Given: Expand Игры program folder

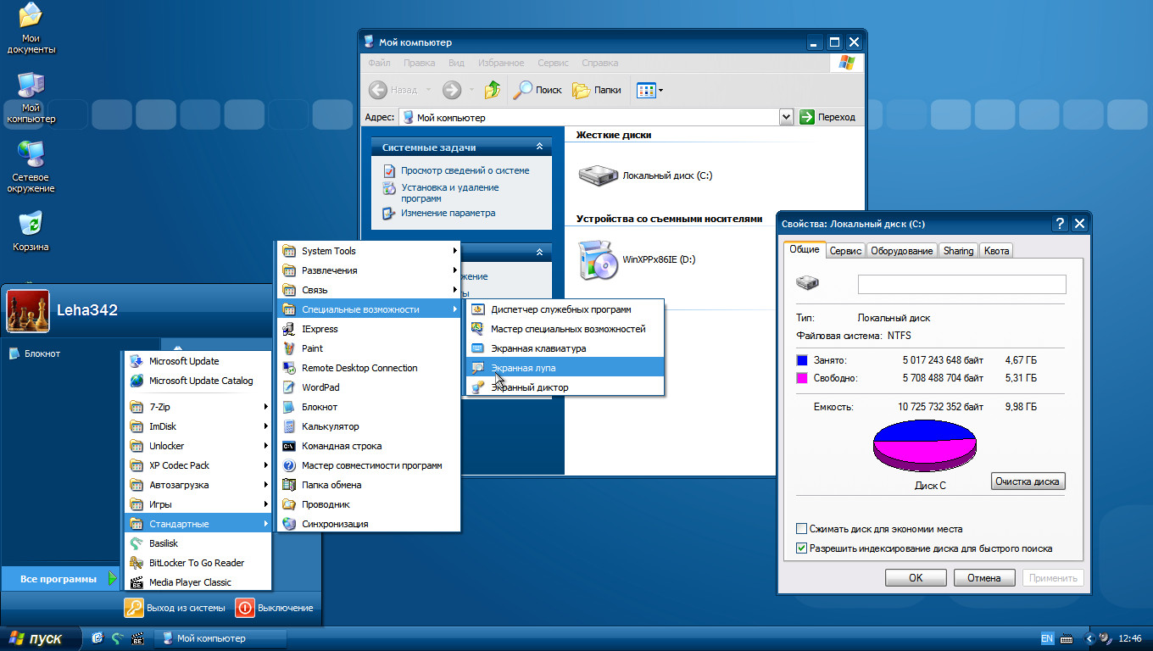Looking at the screenshot, I should click(198, 504).
